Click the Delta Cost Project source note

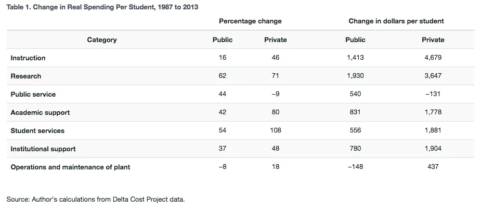point(96,199)
